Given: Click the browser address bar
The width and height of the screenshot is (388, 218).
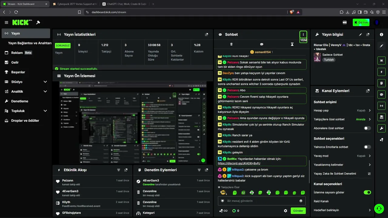Looking at the screenshot, I should click(185, 12).
